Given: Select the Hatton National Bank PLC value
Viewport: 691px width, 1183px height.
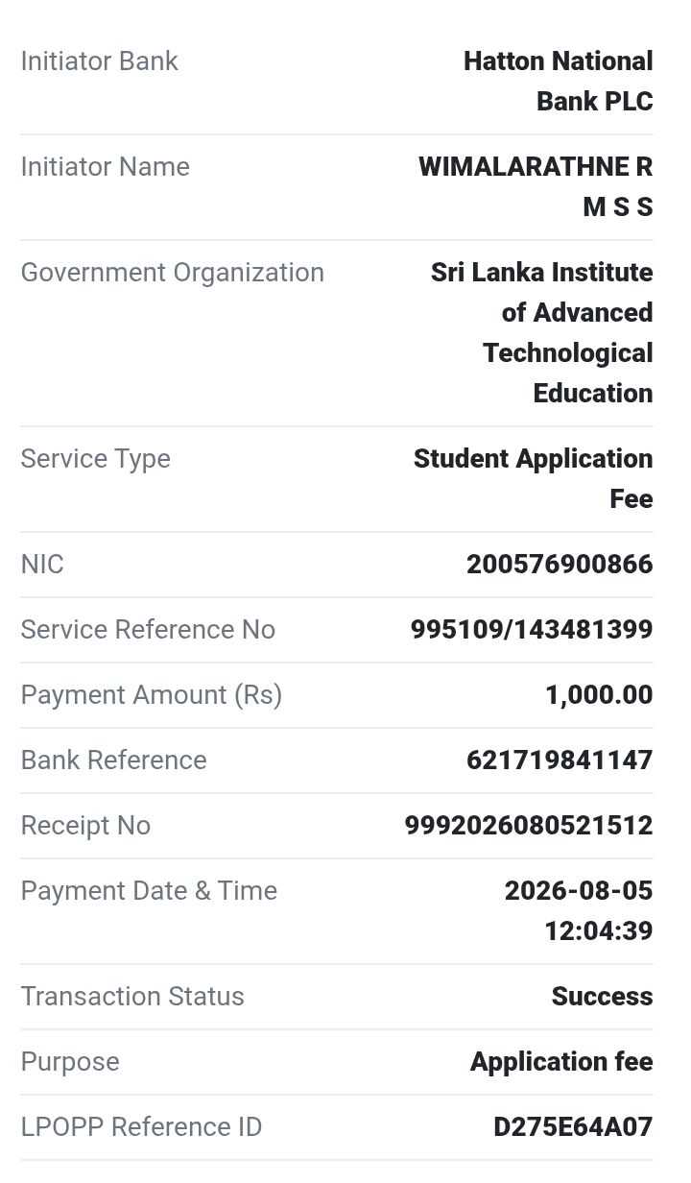Looking at the screenshot, I should click(559, 81).
